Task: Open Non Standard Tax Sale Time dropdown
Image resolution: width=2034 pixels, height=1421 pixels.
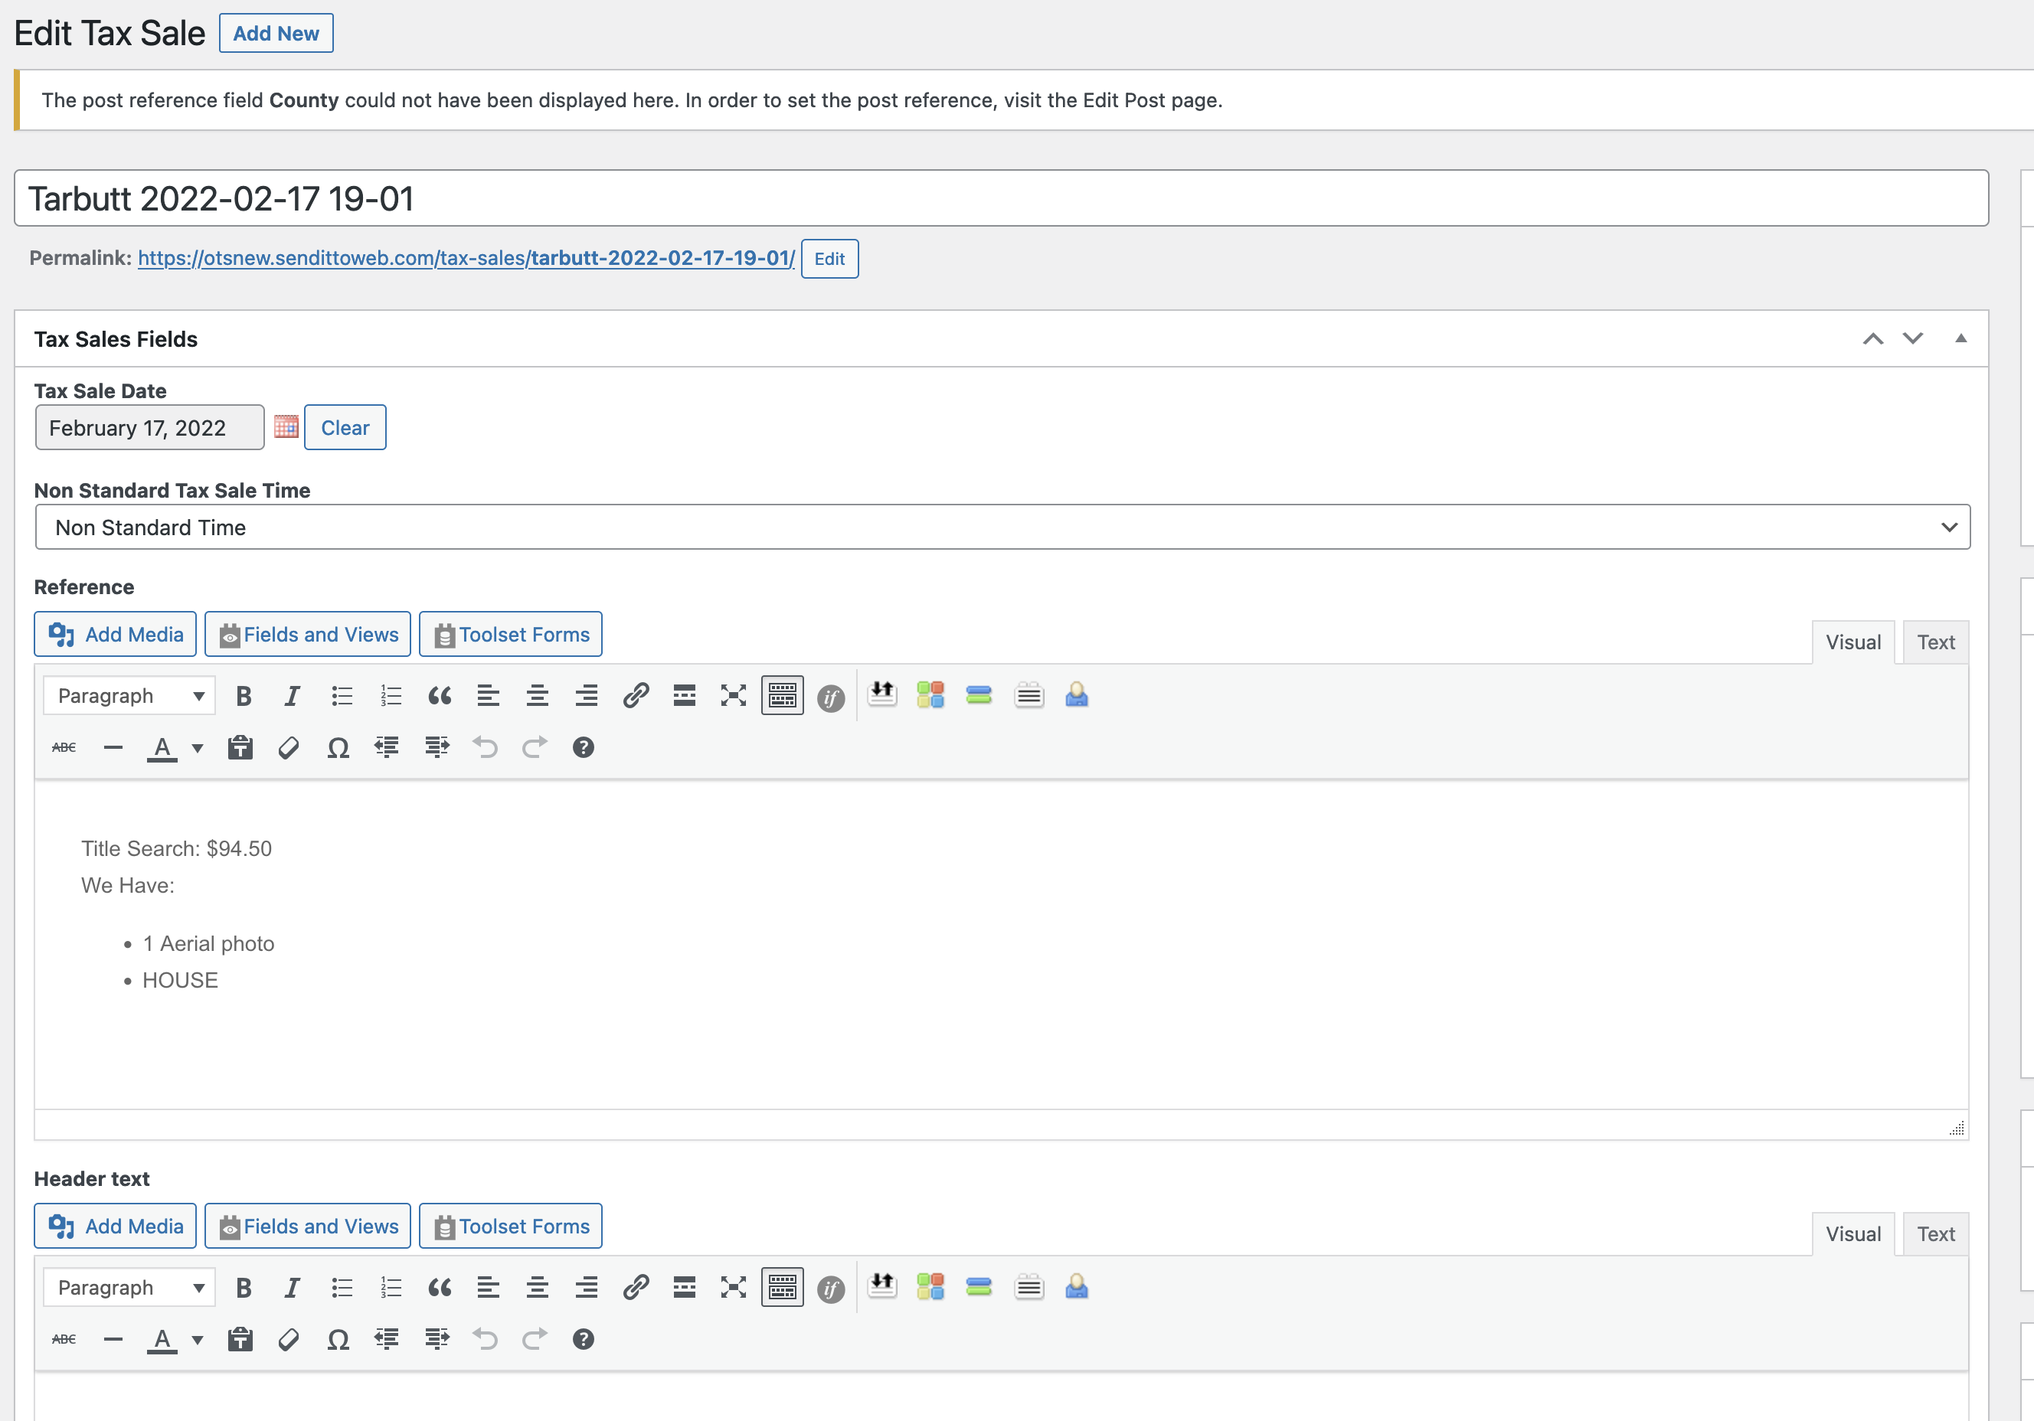Action: [1002, 527]
